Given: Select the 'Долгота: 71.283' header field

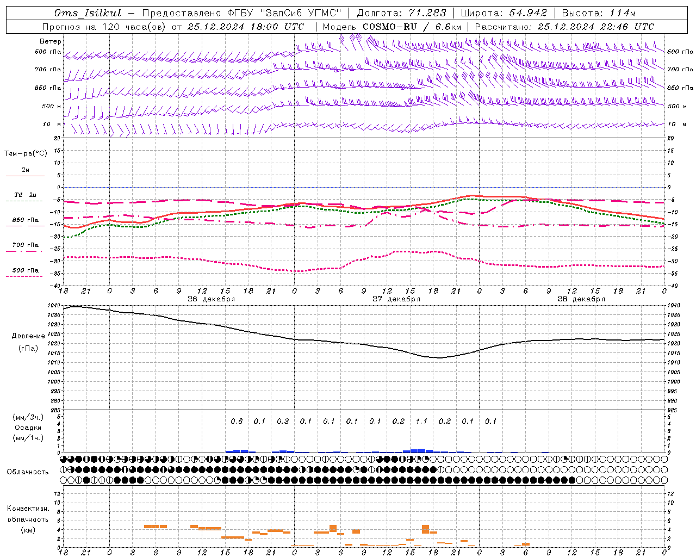Looking at the screenshot, I should click(401, 13).
